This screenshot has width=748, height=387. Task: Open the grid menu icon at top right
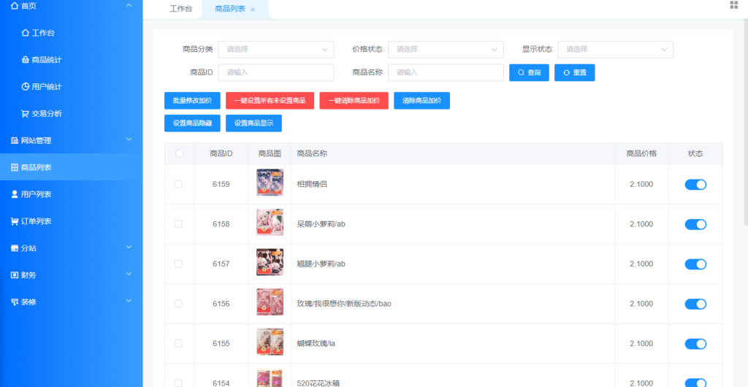733,5
